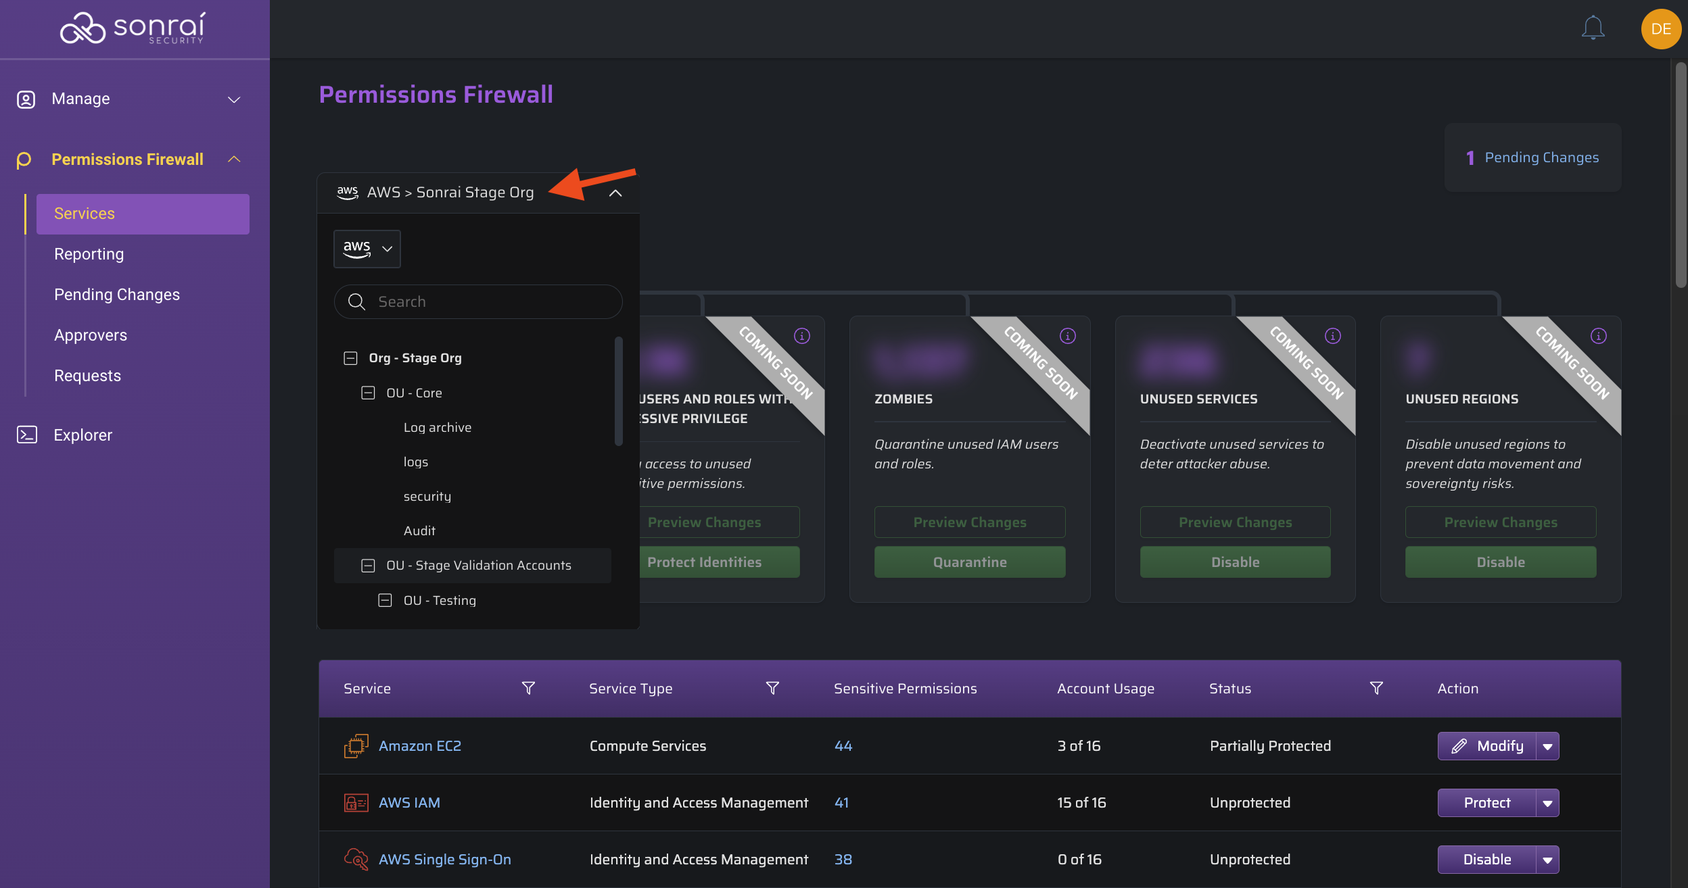
Task: Click Preview Changes on Zombies card
Action: 970,522
